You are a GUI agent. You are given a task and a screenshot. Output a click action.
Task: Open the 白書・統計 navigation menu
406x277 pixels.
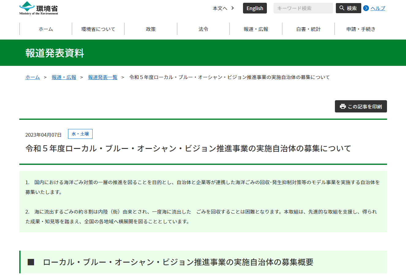308,29
